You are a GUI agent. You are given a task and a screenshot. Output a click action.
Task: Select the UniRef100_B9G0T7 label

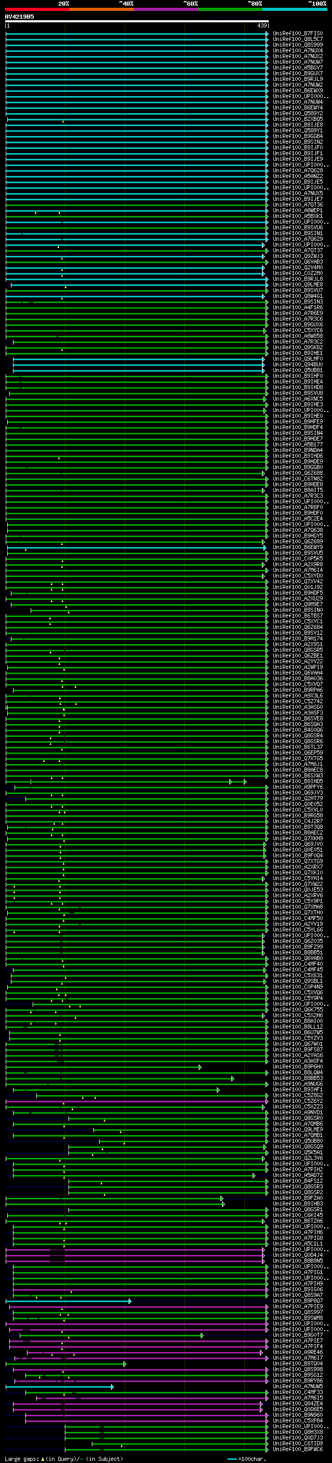(297, 1335)
